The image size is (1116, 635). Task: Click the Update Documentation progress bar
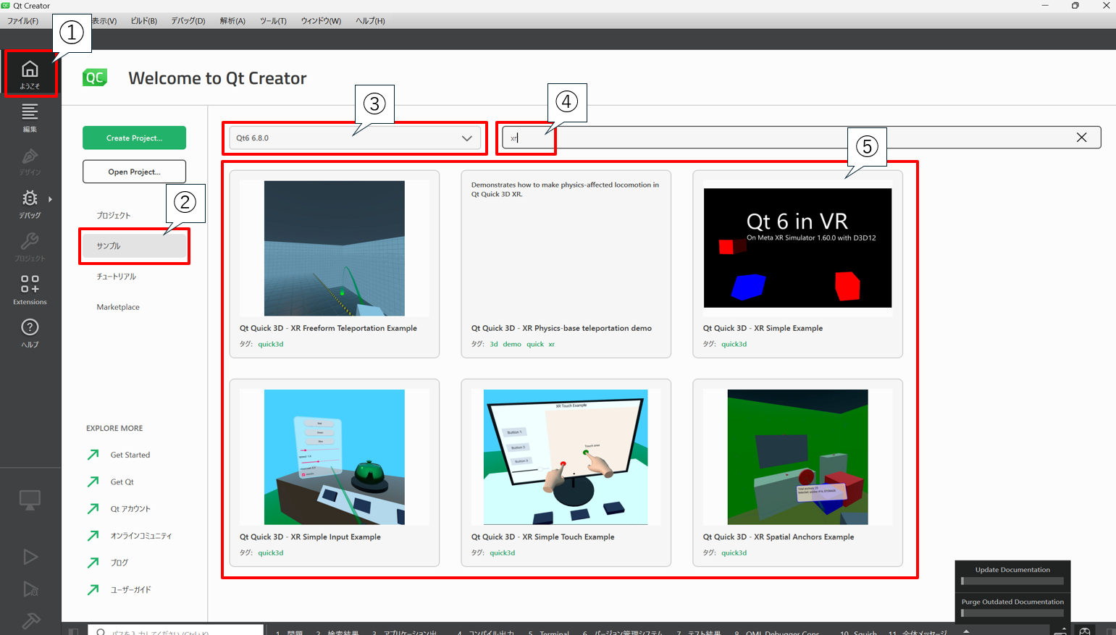pyautogui.click(x=1012, y=581)
